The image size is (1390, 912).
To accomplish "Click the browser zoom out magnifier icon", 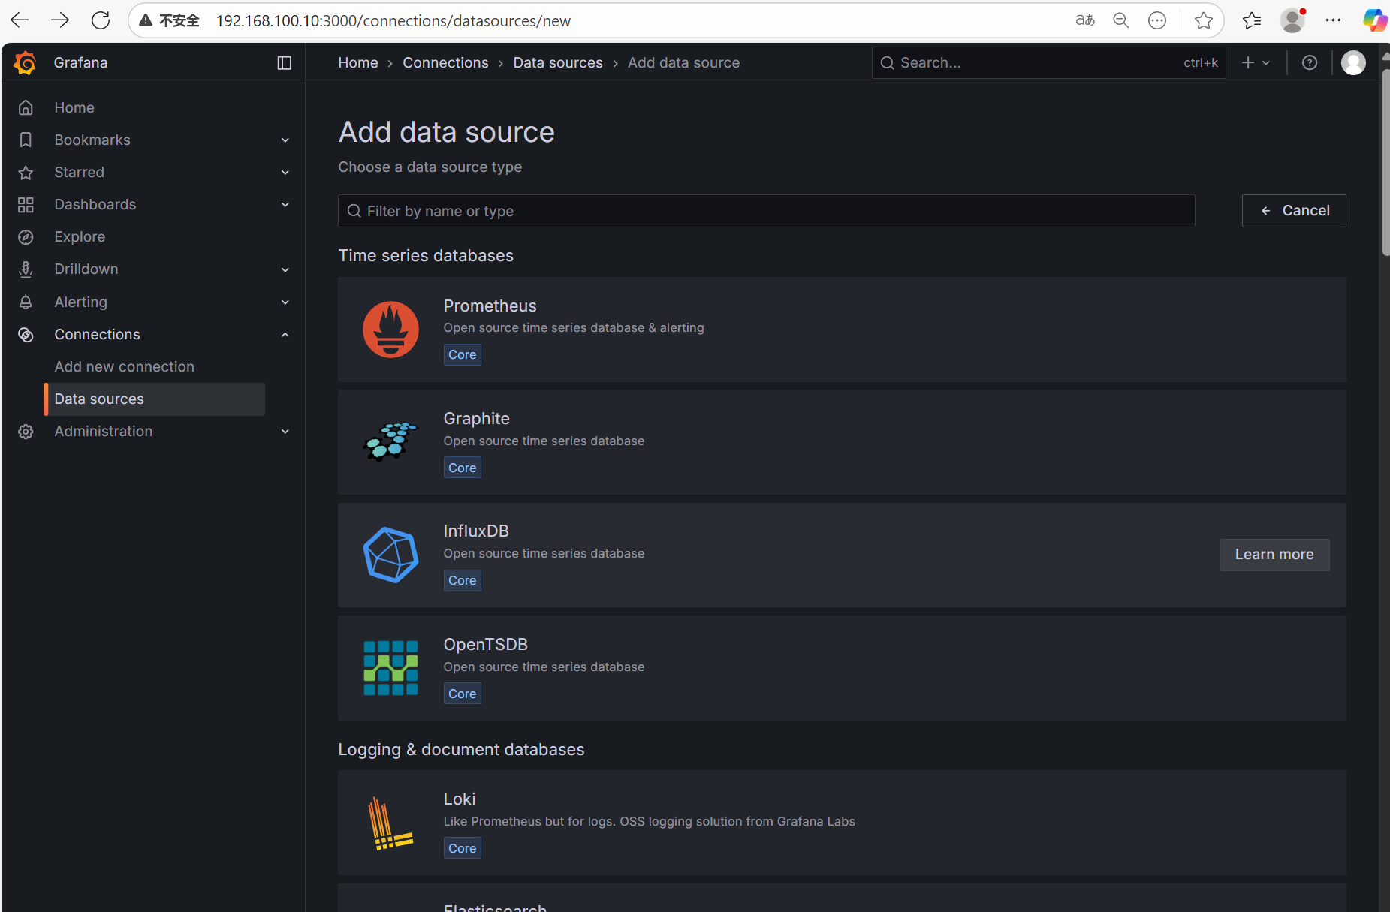I will (x=1121, y=20).
